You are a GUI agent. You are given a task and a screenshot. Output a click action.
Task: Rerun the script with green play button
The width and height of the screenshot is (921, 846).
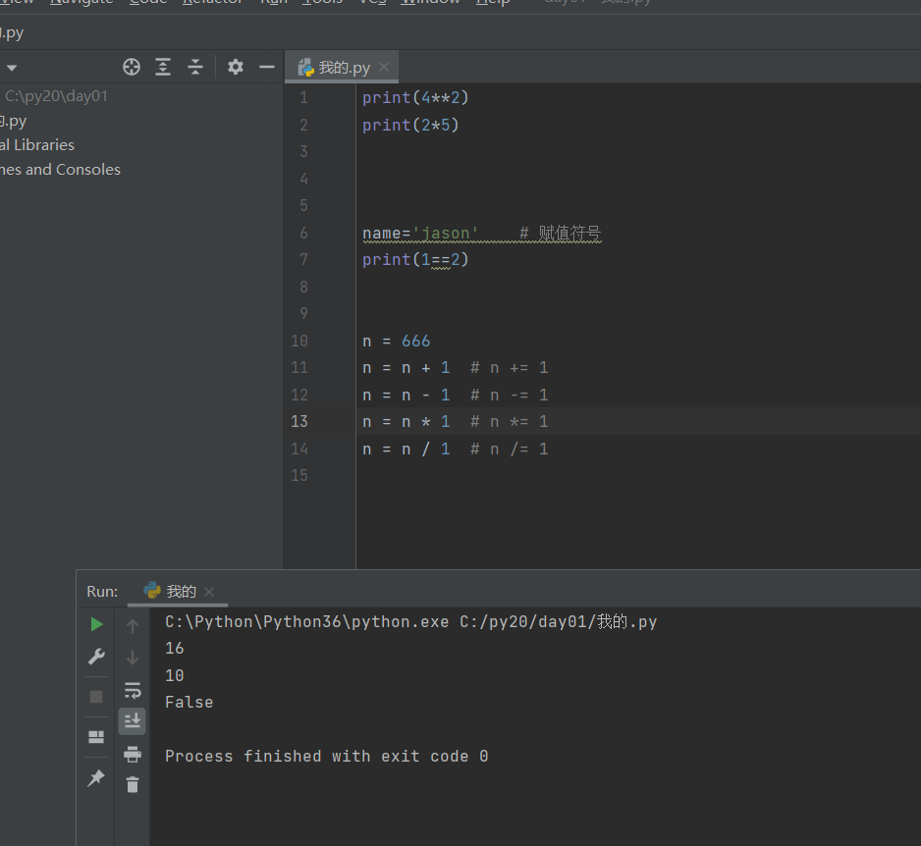(x=97, y=624)
